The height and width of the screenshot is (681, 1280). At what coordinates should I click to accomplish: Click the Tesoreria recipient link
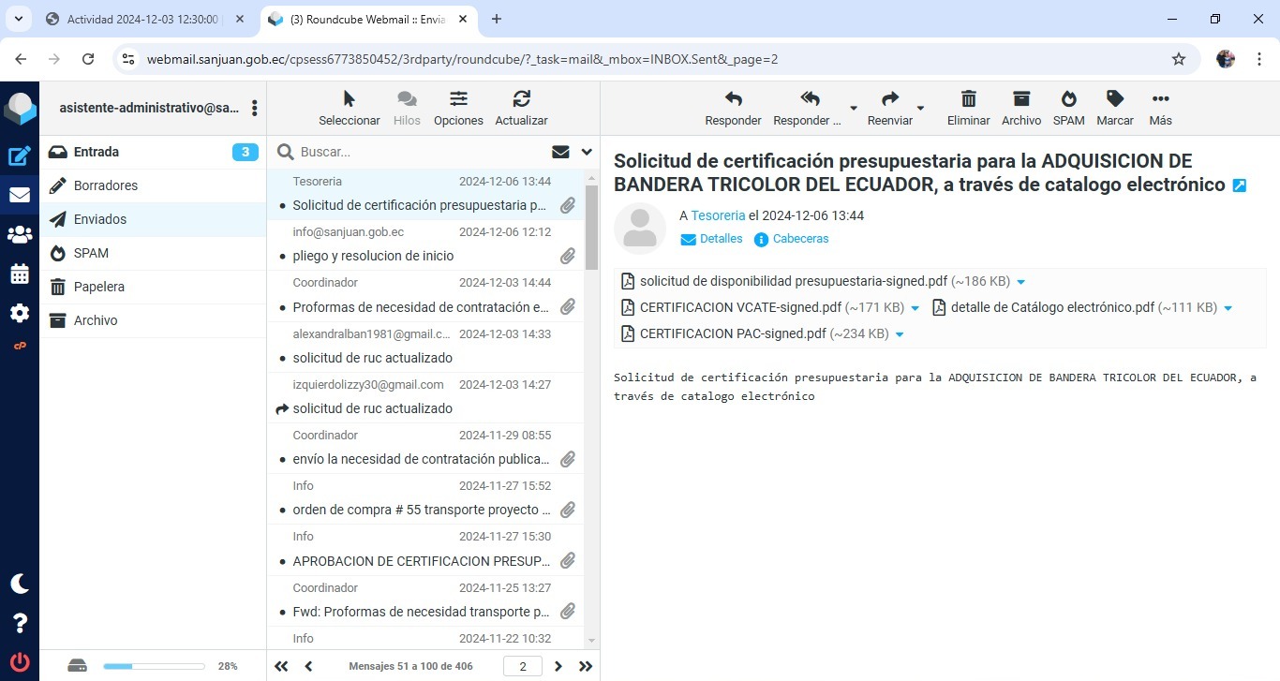718,215
